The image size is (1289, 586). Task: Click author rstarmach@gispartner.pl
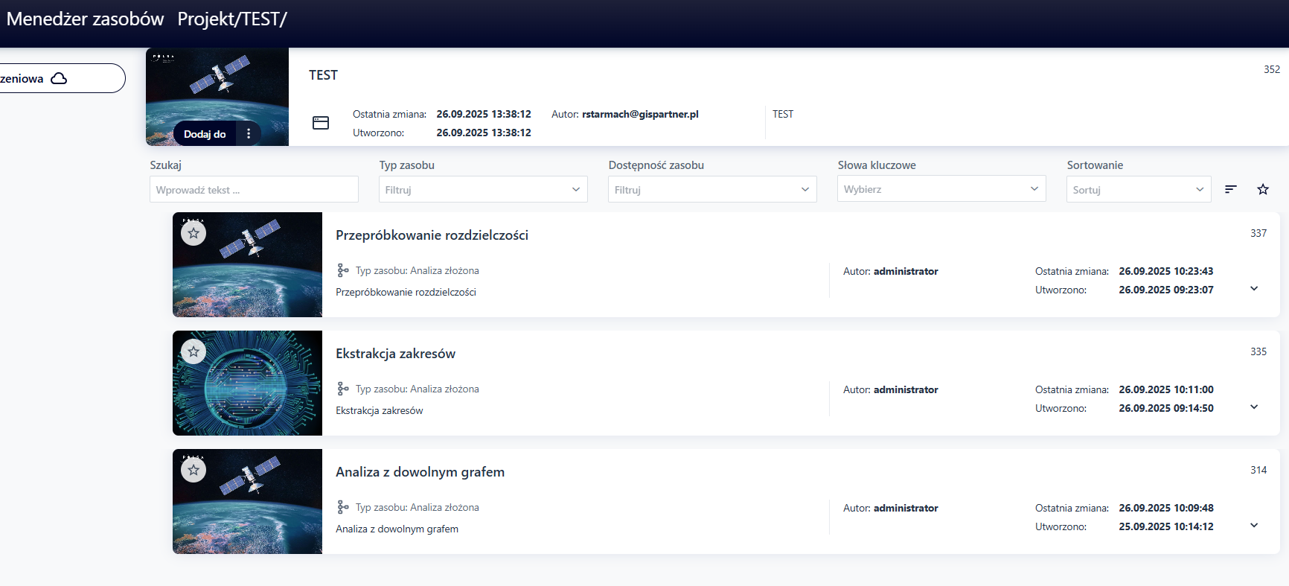pyautogui.click(x=640, y=114)
